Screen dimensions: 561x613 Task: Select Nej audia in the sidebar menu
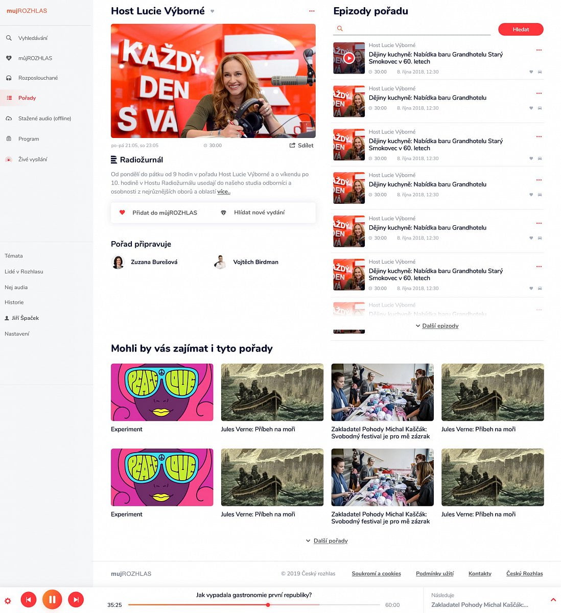click(16, 287)
